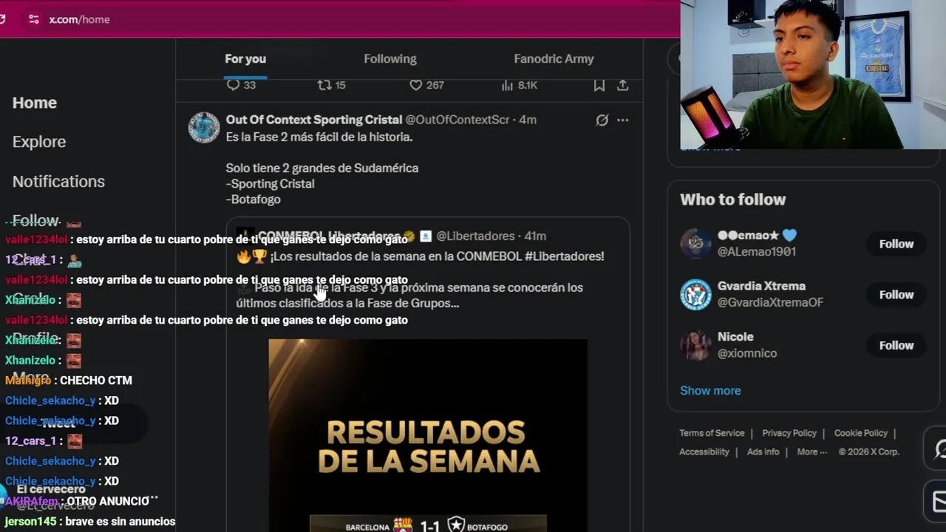This screenshot has width=946, height=532.
Task: Open Accessibility link
Action: [x=704, y=451]
